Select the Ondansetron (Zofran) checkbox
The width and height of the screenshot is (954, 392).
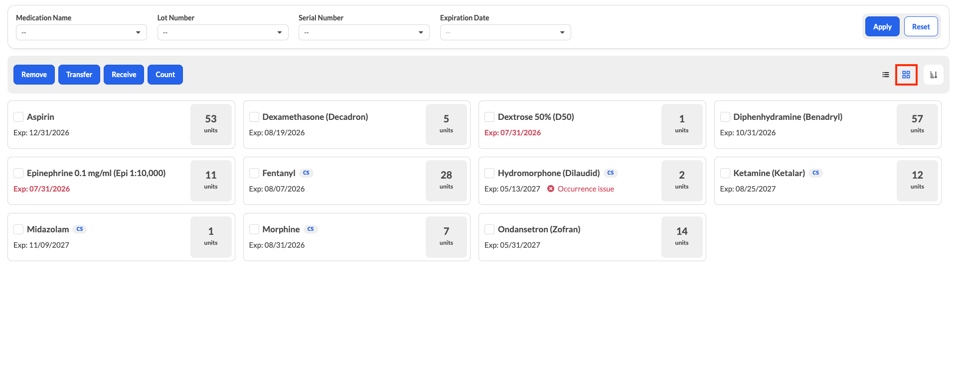pos(489,229)
